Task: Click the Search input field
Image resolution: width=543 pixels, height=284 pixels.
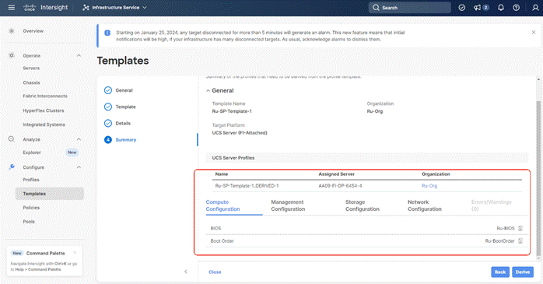Action: point(410,8)
